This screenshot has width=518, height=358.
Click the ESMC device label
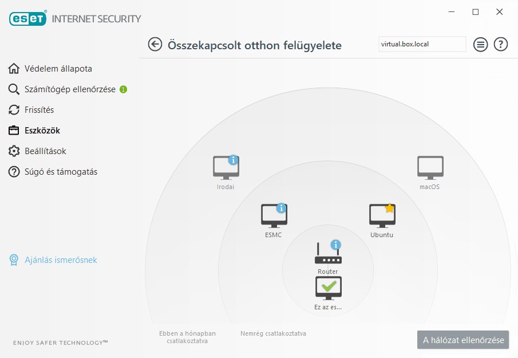coord(273,235)
